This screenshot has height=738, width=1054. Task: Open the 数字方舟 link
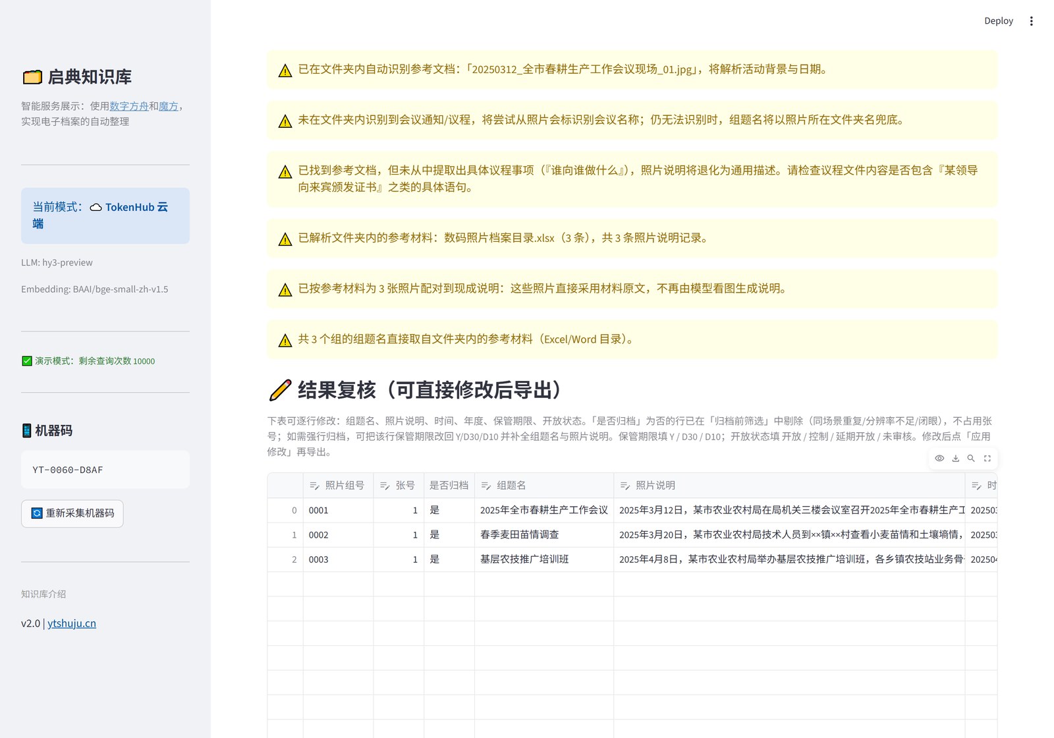tap(129, 106)
